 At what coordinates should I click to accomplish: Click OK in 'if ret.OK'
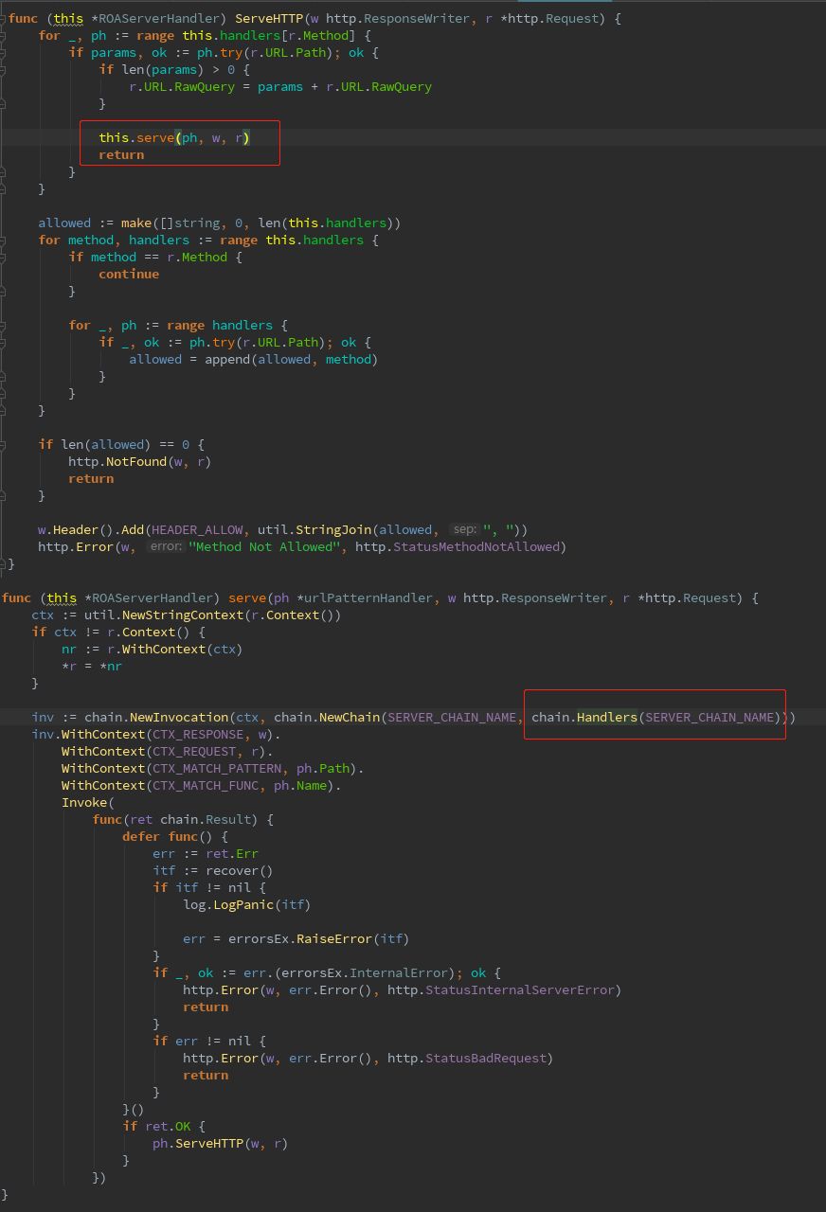pos(182,1126)
